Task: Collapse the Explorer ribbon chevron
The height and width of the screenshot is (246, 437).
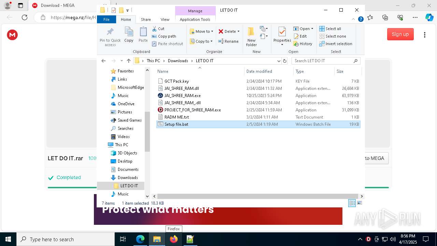Action: [x=354, y=19]
